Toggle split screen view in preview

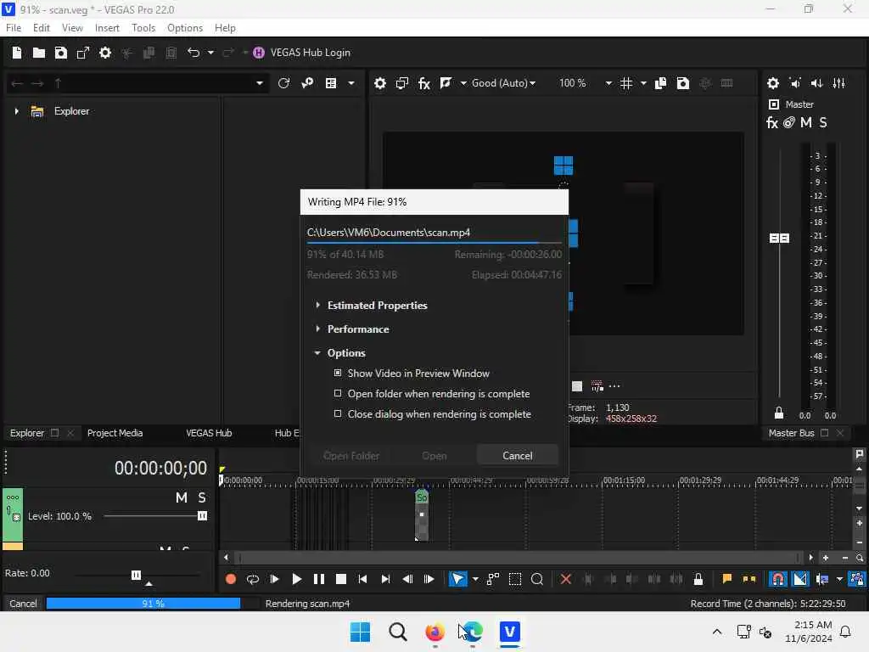[446, 83]
